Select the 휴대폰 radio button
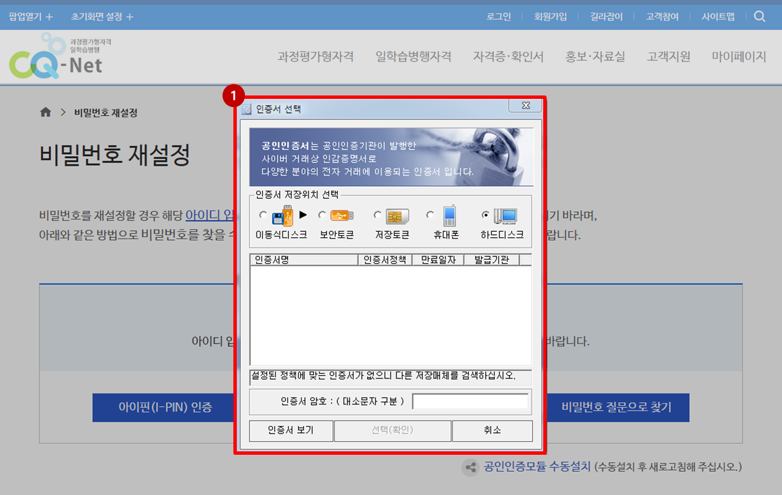The width and height of the screenshot is (782, 495). tap(430, 215)
